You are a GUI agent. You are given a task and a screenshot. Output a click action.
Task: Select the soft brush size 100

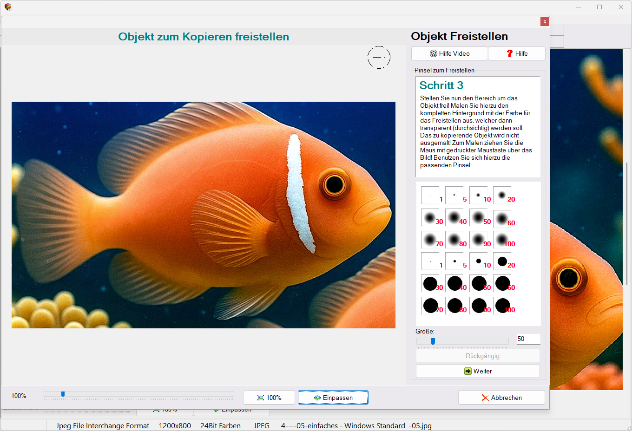[x=502, y=240]
